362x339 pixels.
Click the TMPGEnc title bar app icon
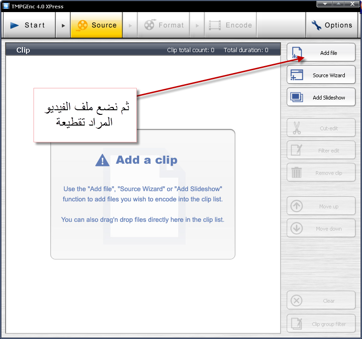pyautogui.click(x=6, y=6)
